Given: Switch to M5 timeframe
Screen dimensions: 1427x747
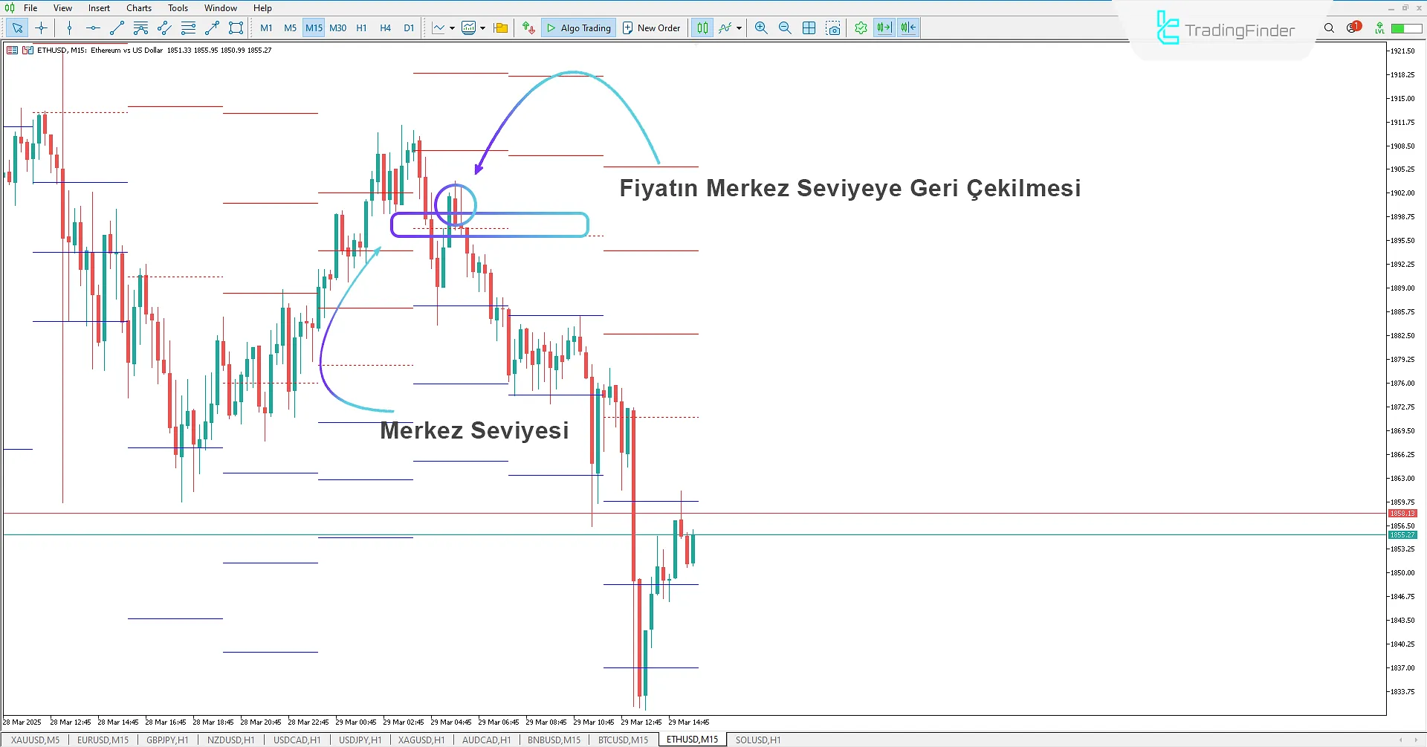Looking at the screenshot, I should [290, 28].
